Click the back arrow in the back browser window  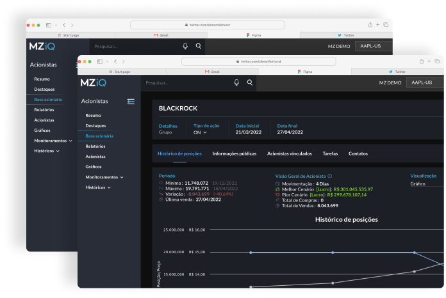[x=64, y=25]
